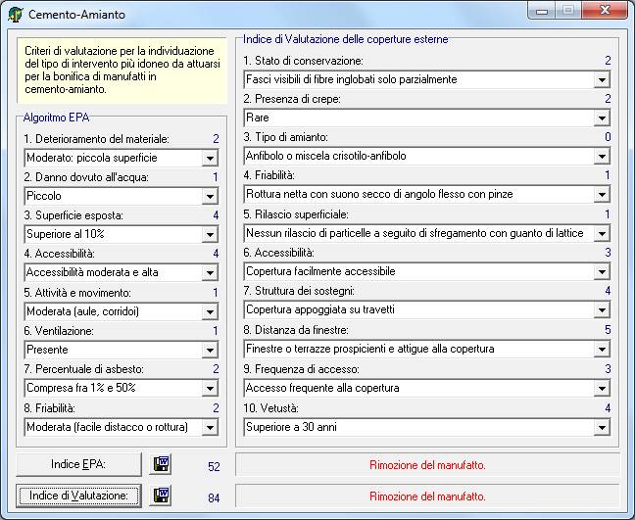Image resolution: width=635 pixels, height=520 pixels.
Task: Open Stato di conservazione dropdown arrow
Action: tap(602, 79)
